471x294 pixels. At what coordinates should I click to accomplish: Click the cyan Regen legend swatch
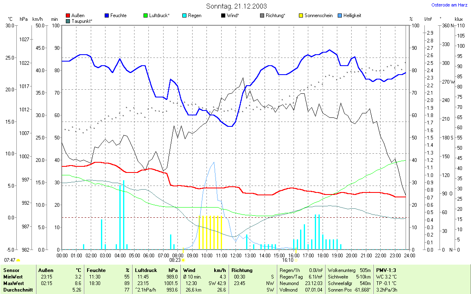pos(185,16)
